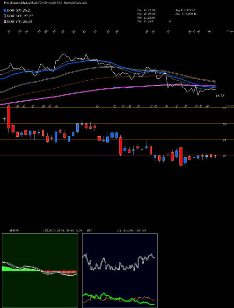This screenshot has height=308, width=234.
Task: Click the MACD panel label
Action: [x=14, y=231]
